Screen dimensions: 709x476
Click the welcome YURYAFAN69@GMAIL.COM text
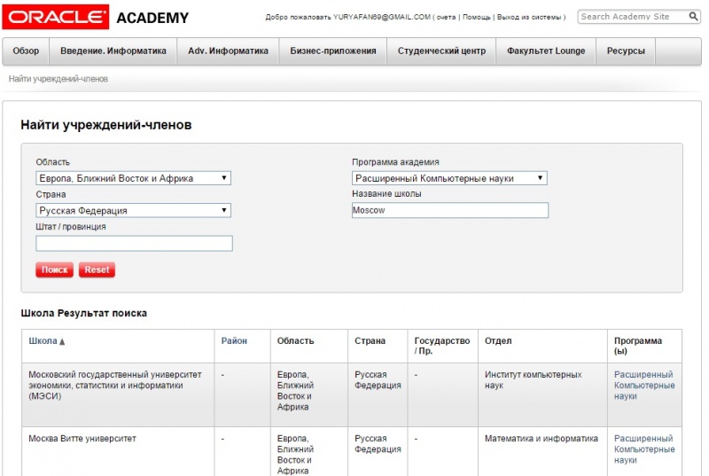347,17
